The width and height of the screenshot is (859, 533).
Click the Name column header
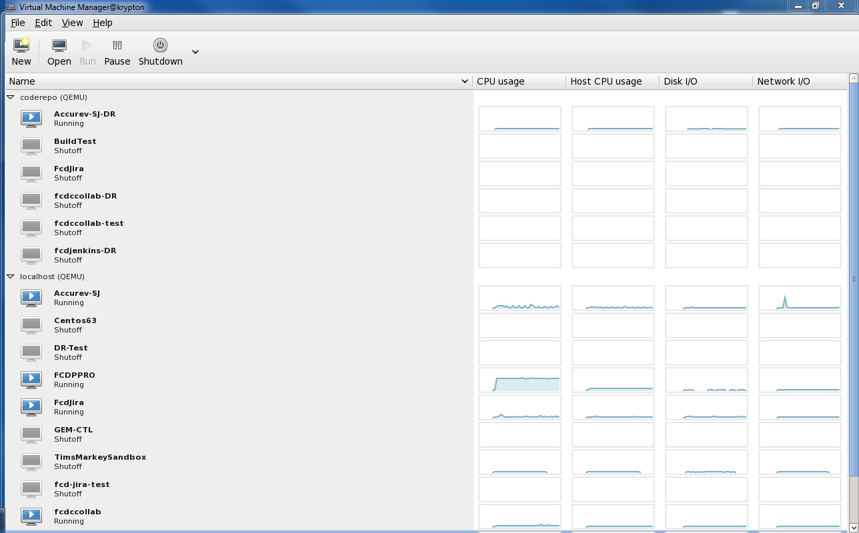(x=239, y=81)
